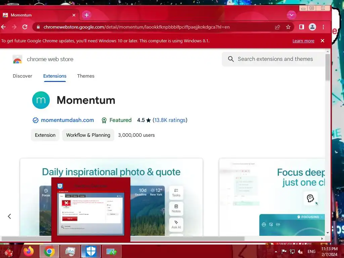Open the Daily inspirational photo screenshot
Image resolution: width=344 pixels, height=258 pixels.
coord(111,197)
